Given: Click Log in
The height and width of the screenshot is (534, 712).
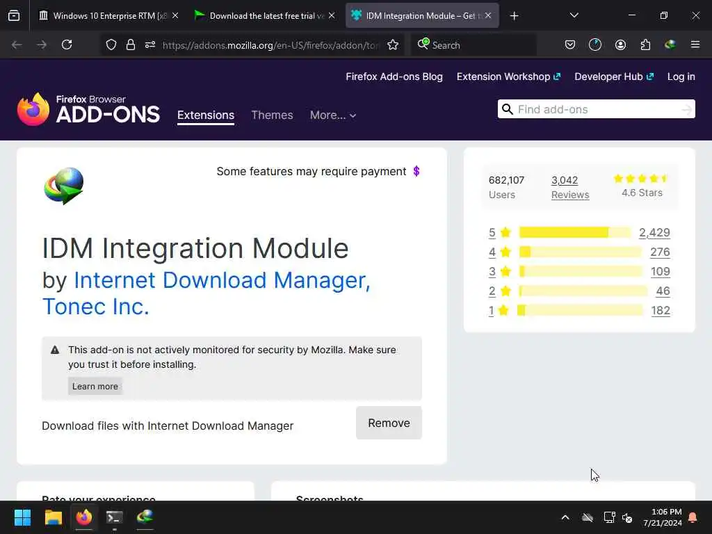Looking at the screenshot, I should (681, 76).
